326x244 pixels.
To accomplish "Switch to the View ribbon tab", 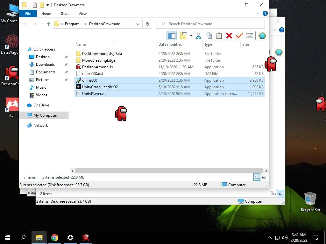I will click(x=82, y=13).
